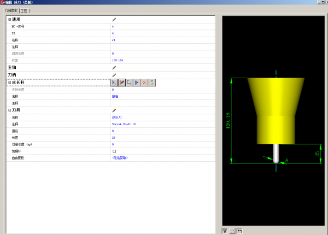The height and width of the screenshot is (235, 328).
Task: Click the pencil edit icon in the 通用 row
Action: (114, 20)
